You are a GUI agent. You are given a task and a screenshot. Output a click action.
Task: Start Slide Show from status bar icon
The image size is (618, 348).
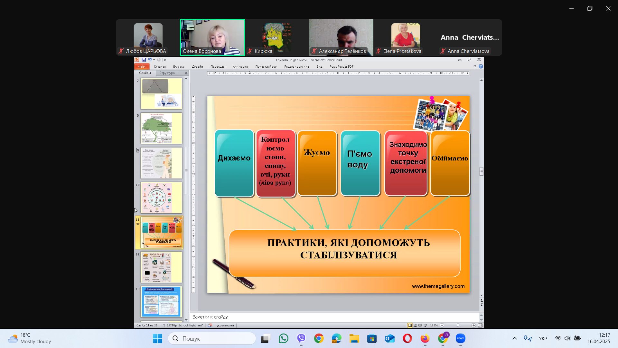425,325
